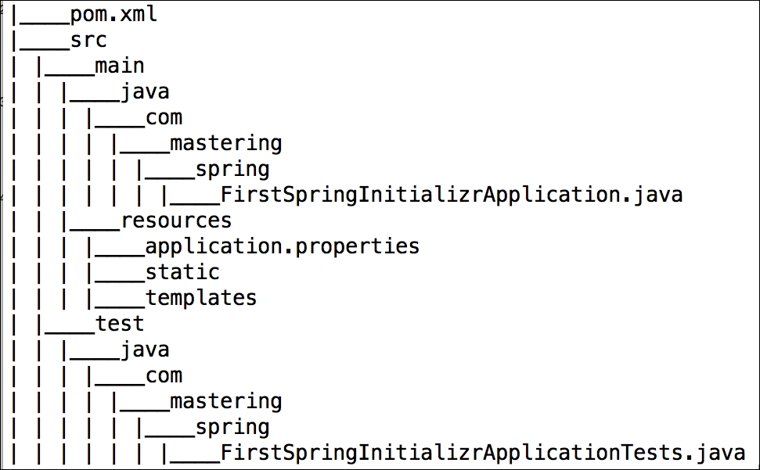This screenshot has width=760, height=470.
Task: Open FirstSpringInitializrApplicationTests.java
Action: point(482,453)
